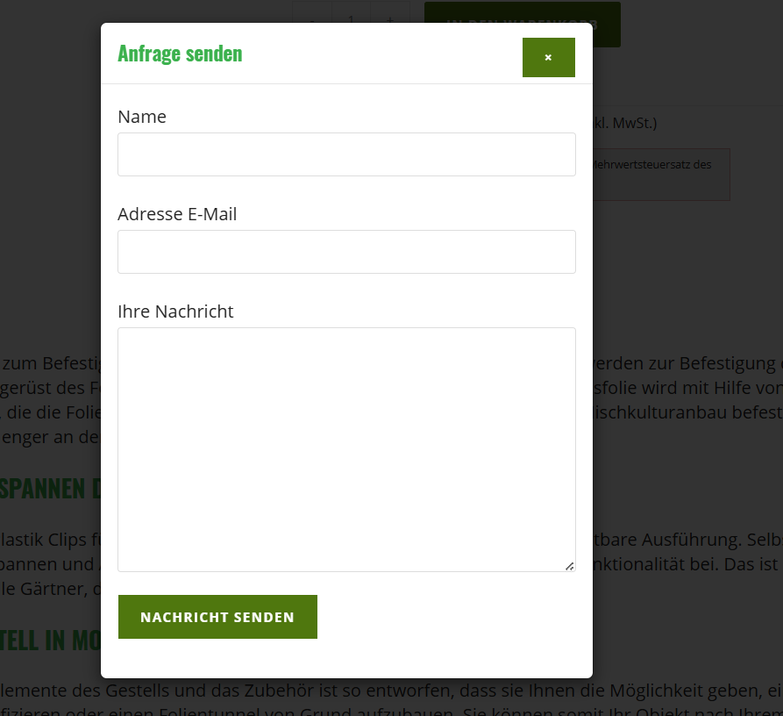Click the Ihre Nachricht text area
This screenshot has width=783, height=716.
click(346, 449)
